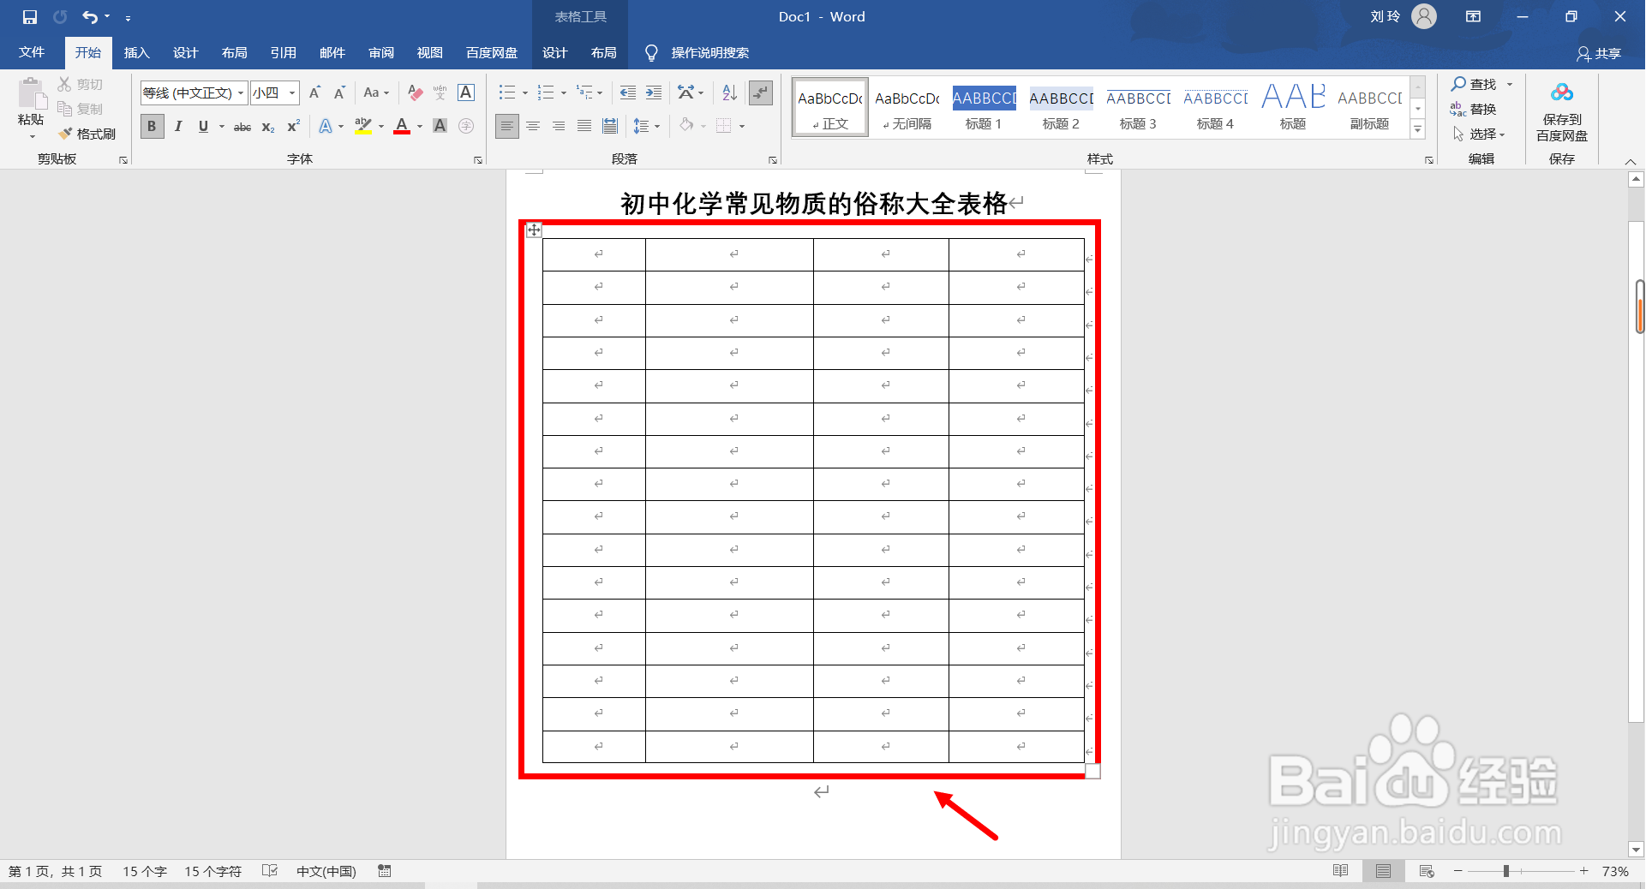Switch to the 插入 ribbon tab
Screen dimensions: 1652x889
coord(136,52)
